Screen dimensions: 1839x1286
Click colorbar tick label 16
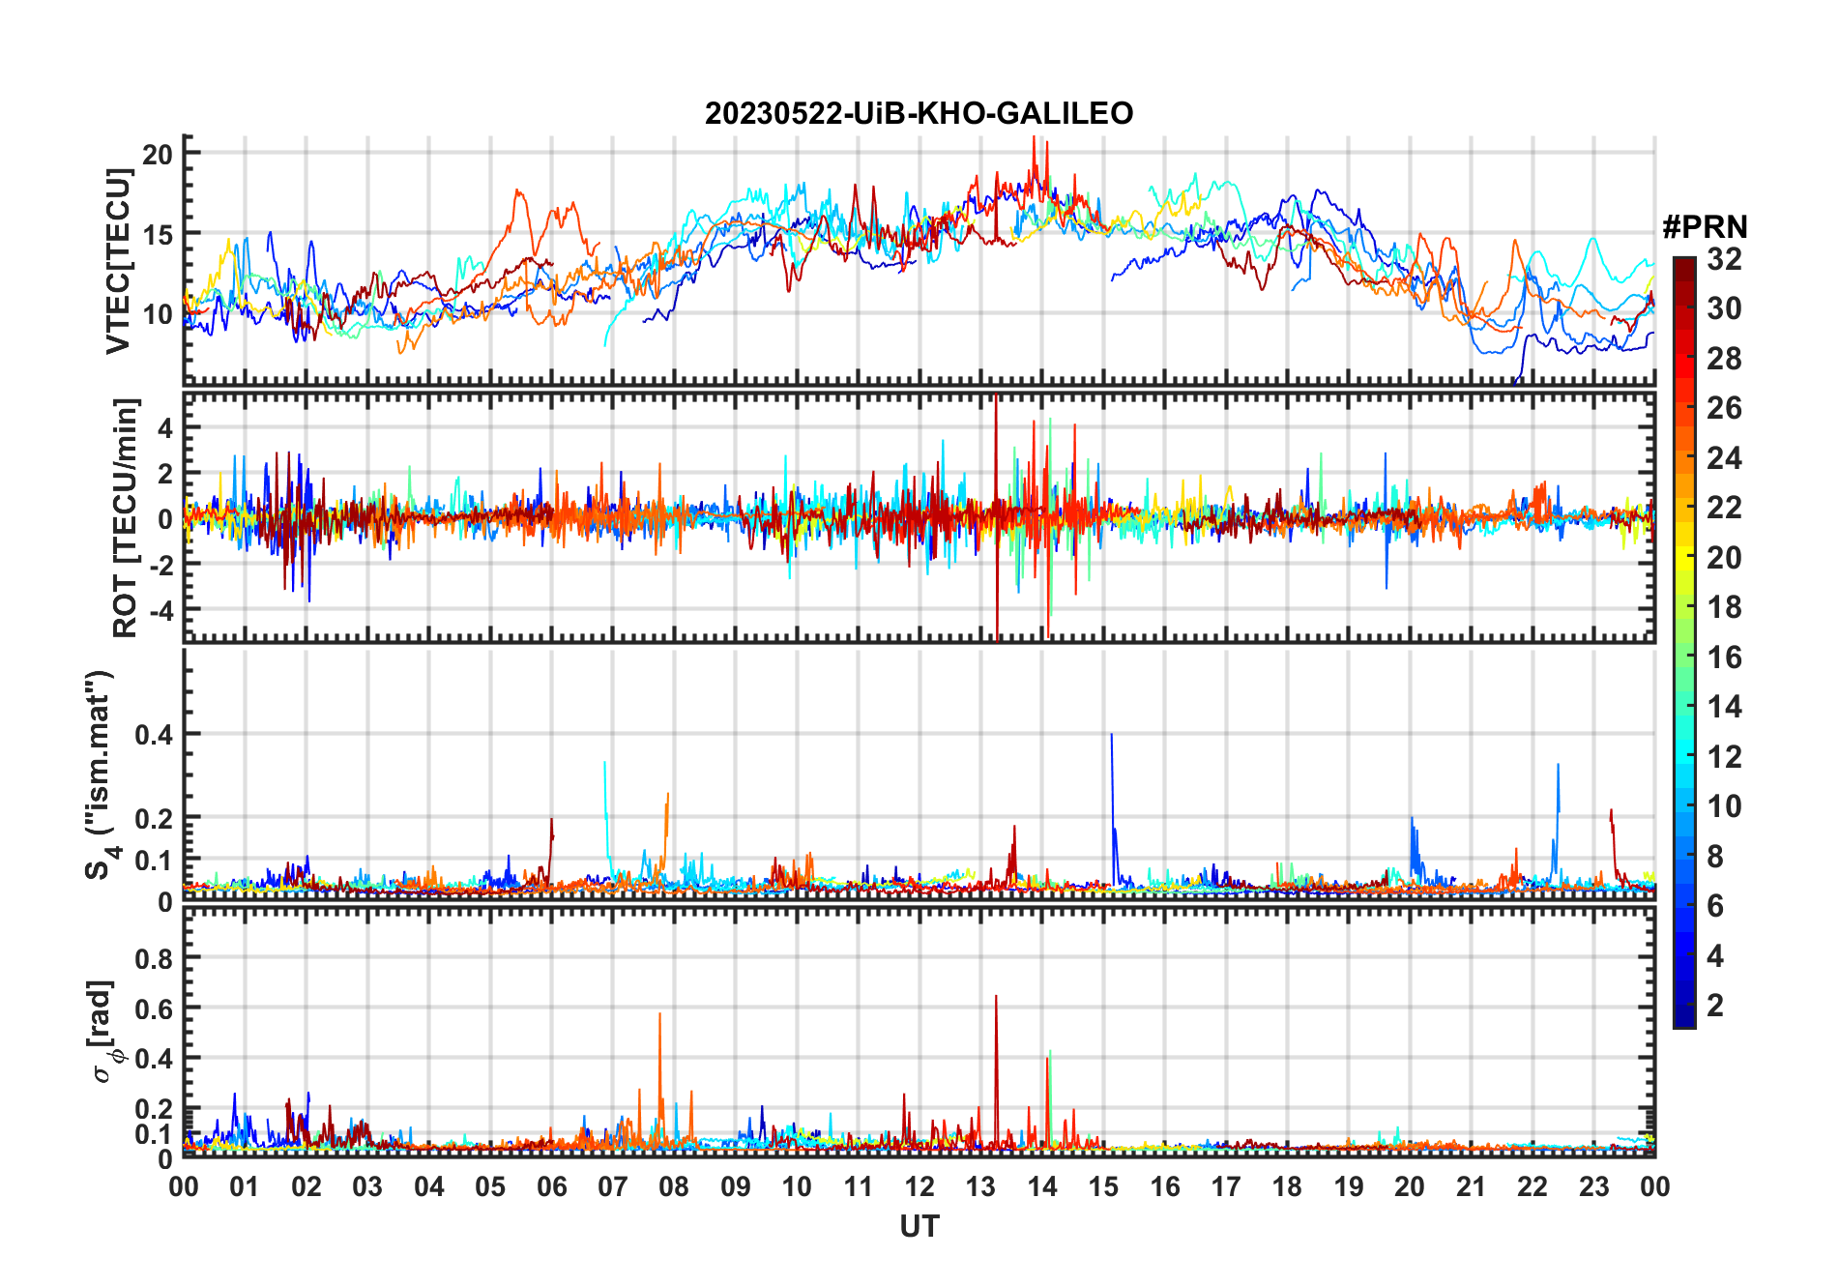click(x=1724, y=658)
